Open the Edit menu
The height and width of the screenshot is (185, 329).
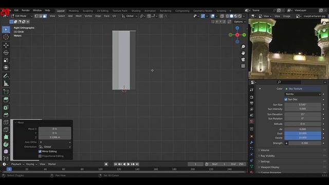16,10
